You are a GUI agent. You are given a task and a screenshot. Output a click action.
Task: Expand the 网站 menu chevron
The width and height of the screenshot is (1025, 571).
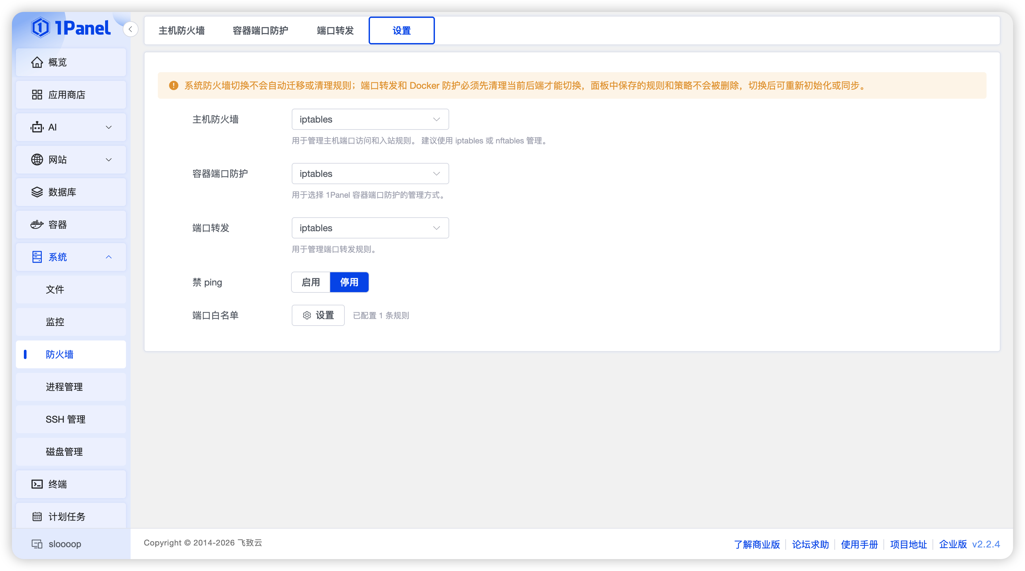[109, 159]
